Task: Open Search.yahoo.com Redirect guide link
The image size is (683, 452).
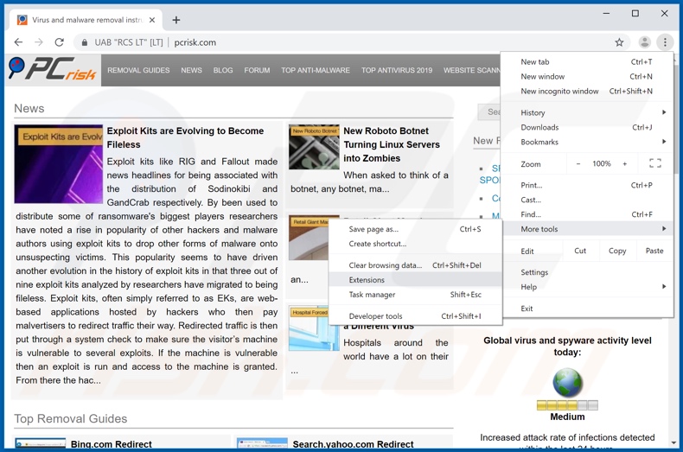Action: pyautogui.click(x=353, y=444)
